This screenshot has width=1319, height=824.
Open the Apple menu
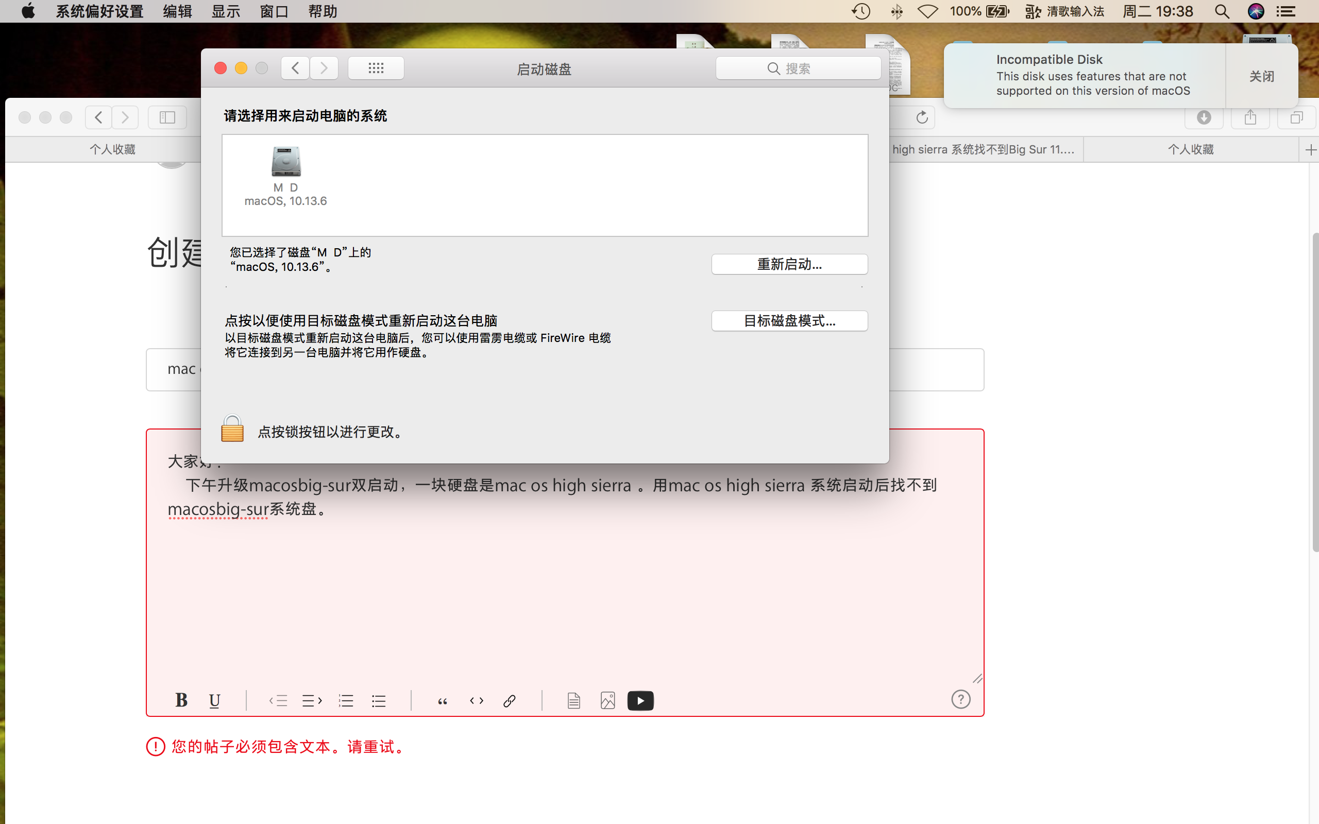coord(28,11)
